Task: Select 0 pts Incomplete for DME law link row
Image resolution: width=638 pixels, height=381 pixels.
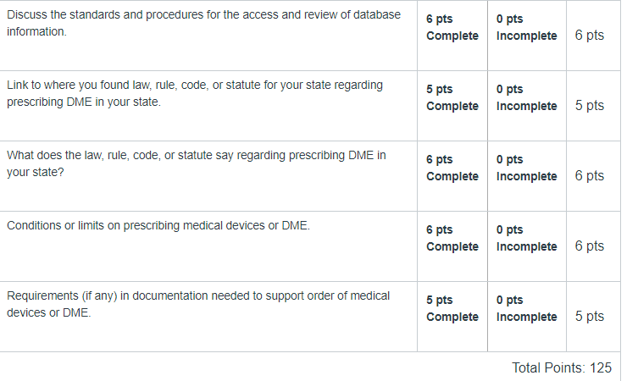Action: click(526, 97)
